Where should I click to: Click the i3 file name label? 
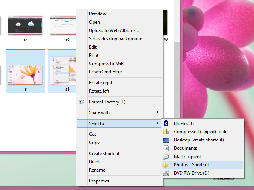point(67,40)
